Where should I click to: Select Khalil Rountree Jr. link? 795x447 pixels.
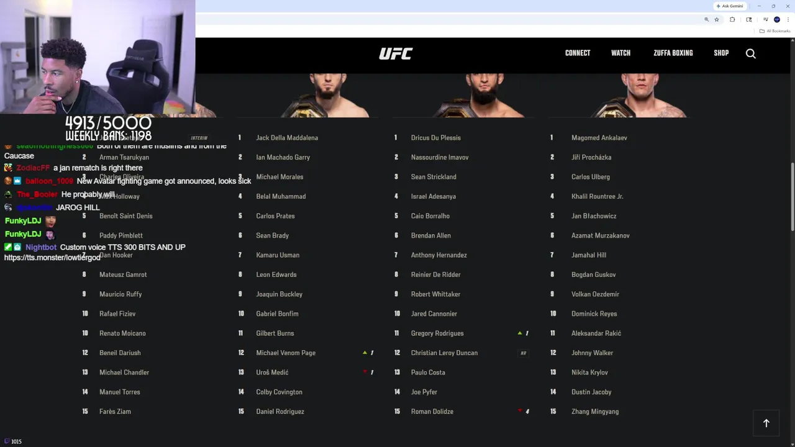click(x=597, y=196)
